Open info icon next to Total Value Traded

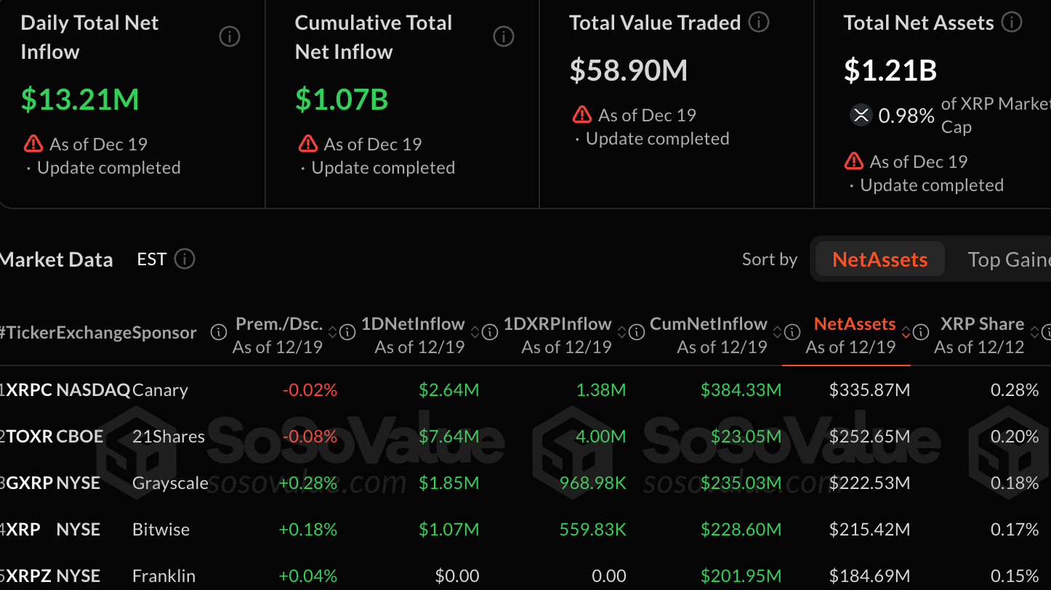click(759, 23)
